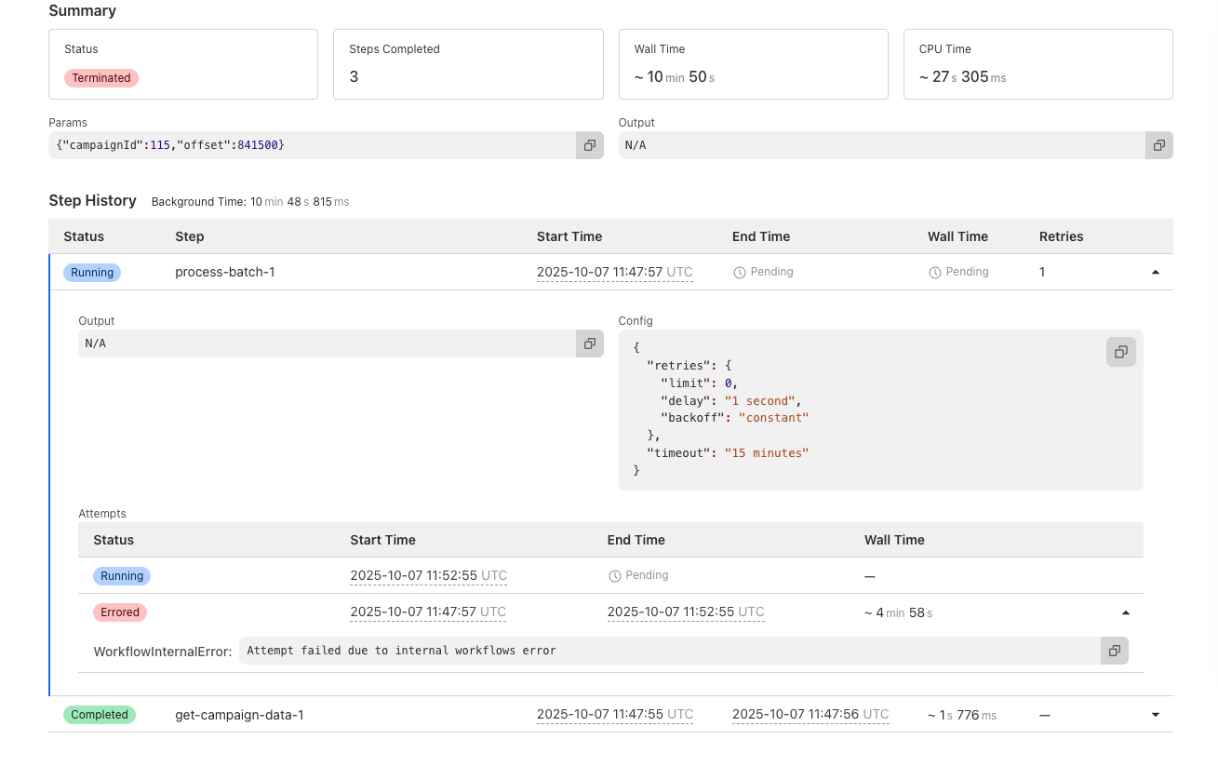Collapse the process-batch-1 step row
Viewport: 1218px width, 780px height.
click(1156, 273)
